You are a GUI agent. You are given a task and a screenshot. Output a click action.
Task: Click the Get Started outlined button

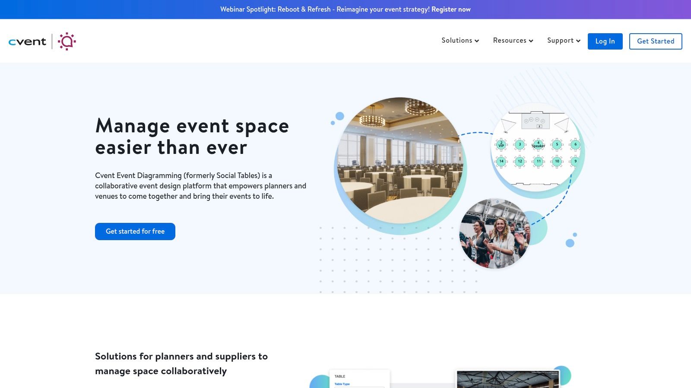pyautogui.click(x=655, y=41)
